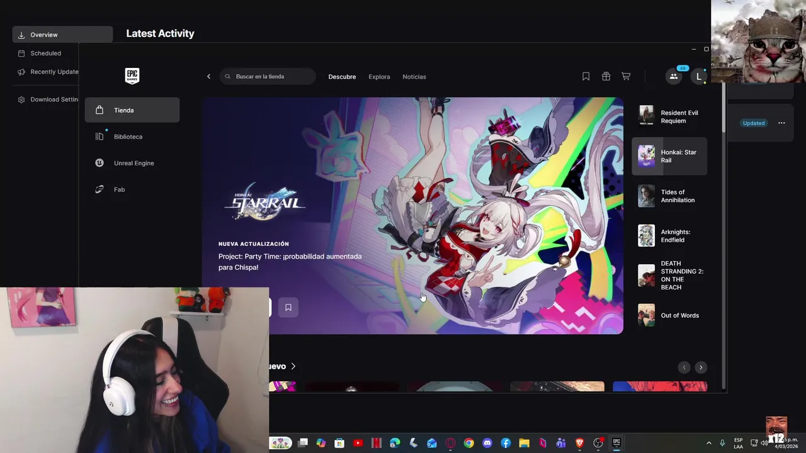Image resolution: width=806 pixels, height=453 pixels.
Task: Select Out of Words in carousel list
Action: click(669, 315)
